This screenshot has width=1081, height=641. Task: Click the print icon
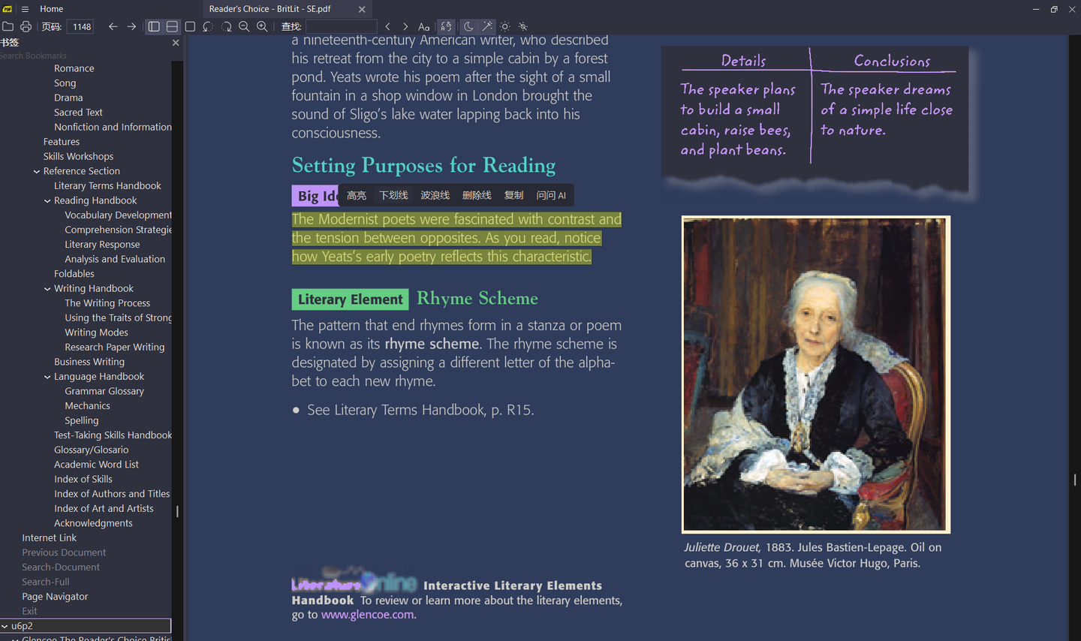(x=26, y=26)
